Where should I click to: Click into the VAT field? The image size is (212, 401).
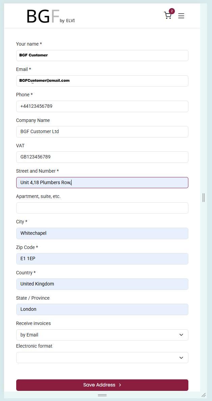tap(102, 157)
